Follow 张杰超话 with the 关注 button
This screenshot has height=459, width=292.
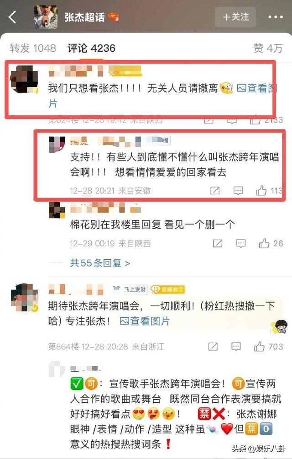click(x=235, y=17)
